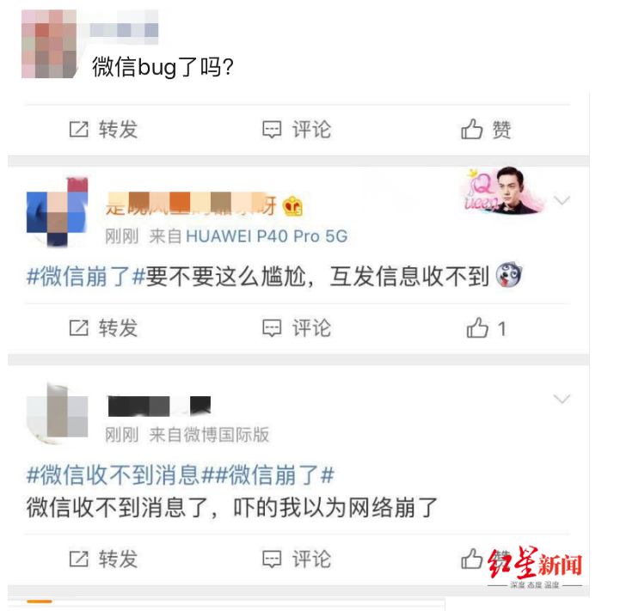Open hashtag #微信崩了# in second post
The height and width of the screenshot is (611, 620).
86,276
